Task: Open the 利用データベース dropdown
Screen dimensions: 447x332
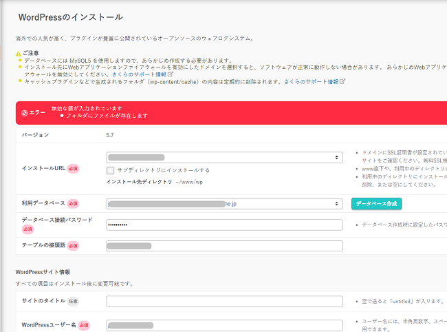Action: click(224, 204)
